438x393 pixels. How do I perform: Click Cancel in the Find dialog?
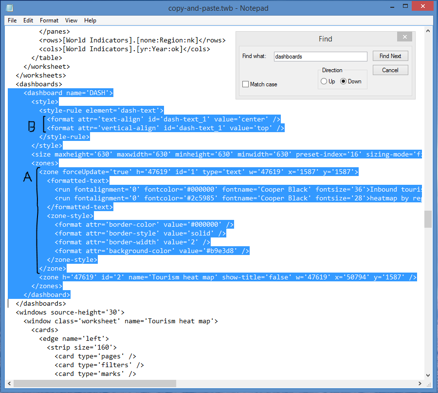(390, 70)
